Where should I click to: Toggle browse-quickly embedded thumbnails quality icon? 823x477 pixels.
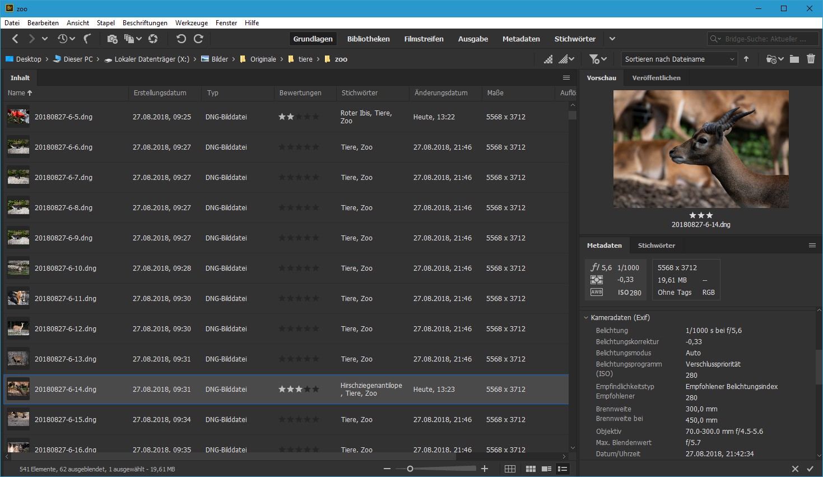[x=547, y=58]
